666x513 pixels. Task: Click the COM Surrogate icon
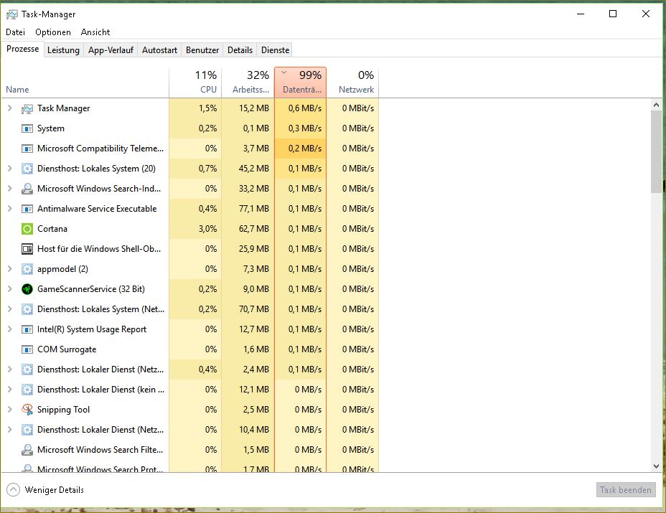[27, 349]
